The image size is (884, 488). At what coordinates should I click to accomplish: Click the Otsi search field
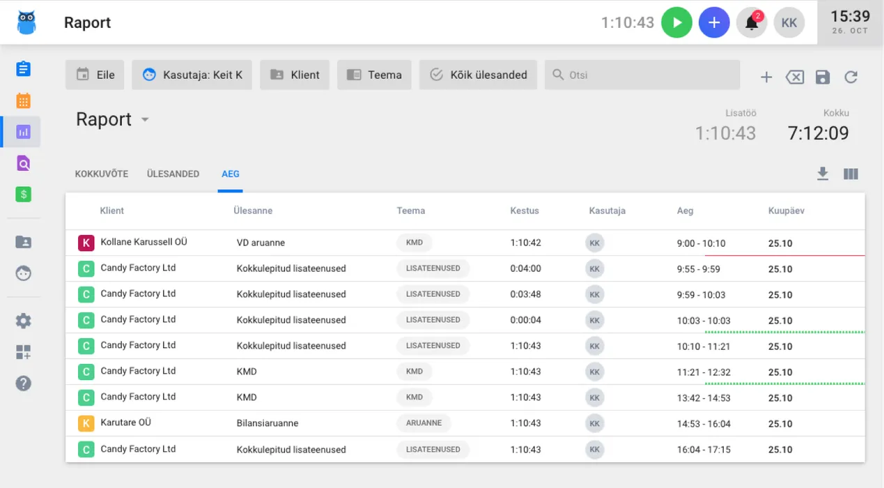(x=641, y=75)
